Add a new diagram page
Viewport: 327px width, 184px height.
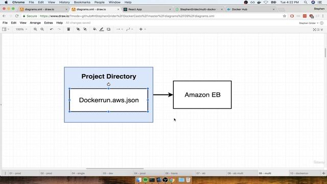click(323, 173)
